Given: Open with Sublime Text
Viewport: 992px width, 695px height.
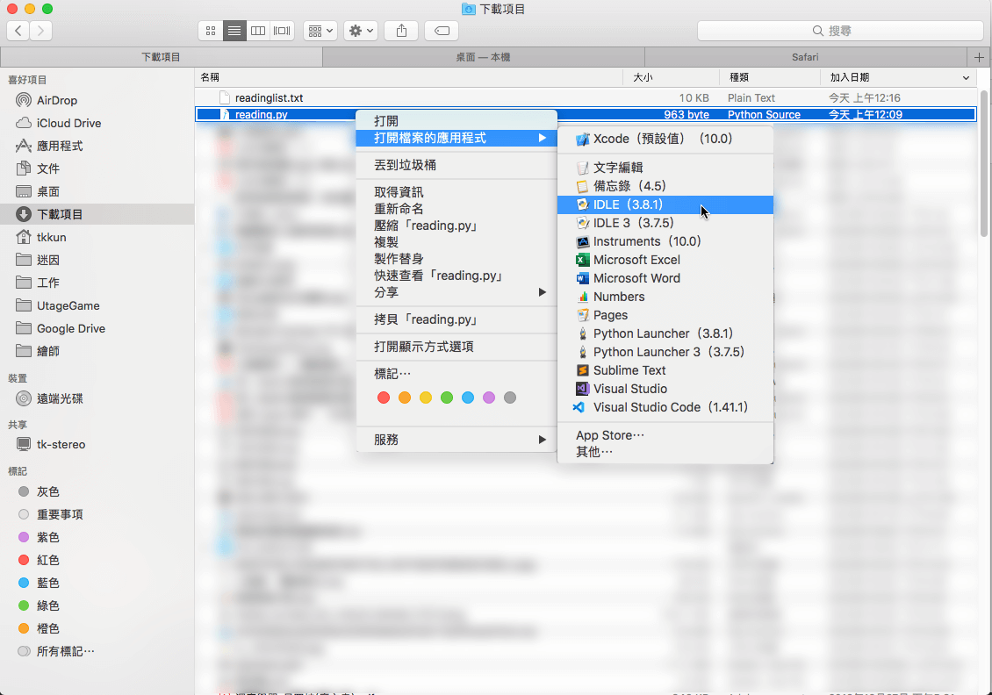Looking at the screenshot, I should 665,370.
